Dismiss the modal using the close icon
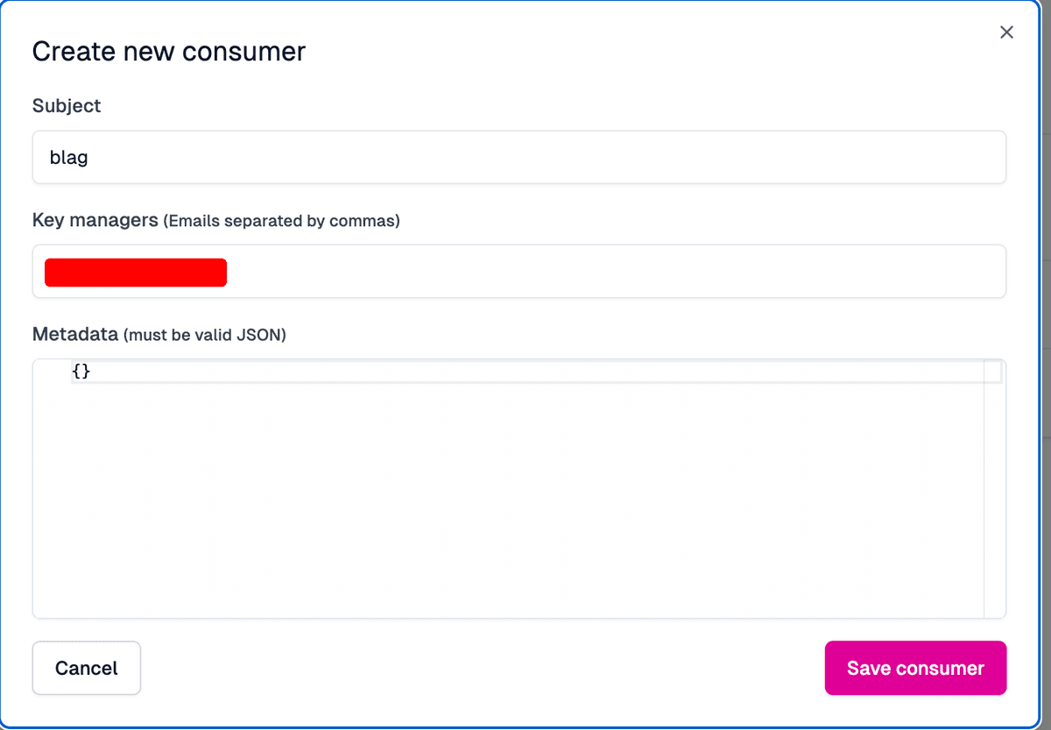The height and width of the screenshot is (730, 1051). click(x=1006, y=32)
